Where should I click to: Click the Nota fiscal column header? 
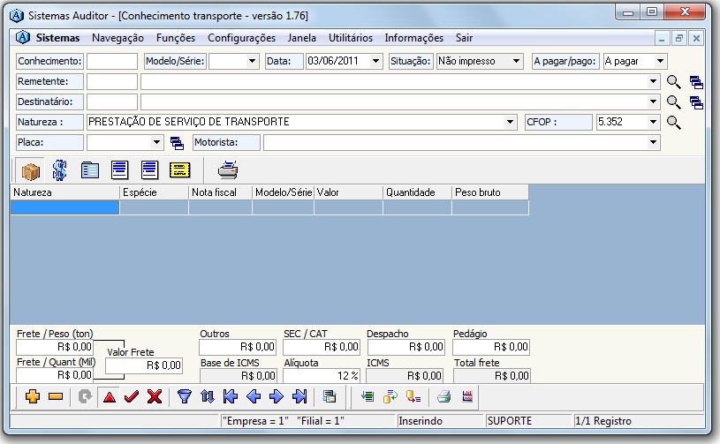(220, 192)
